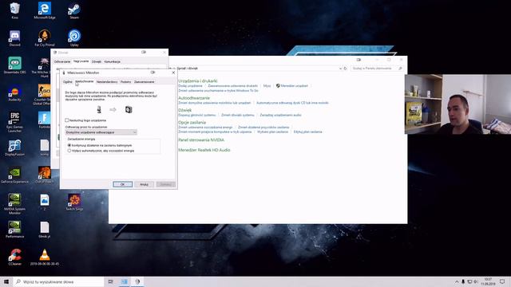The width and height of the screenshot is (511, 287).
Task: Open the Steam desktop shortcut
Action: tap(74, 10)
